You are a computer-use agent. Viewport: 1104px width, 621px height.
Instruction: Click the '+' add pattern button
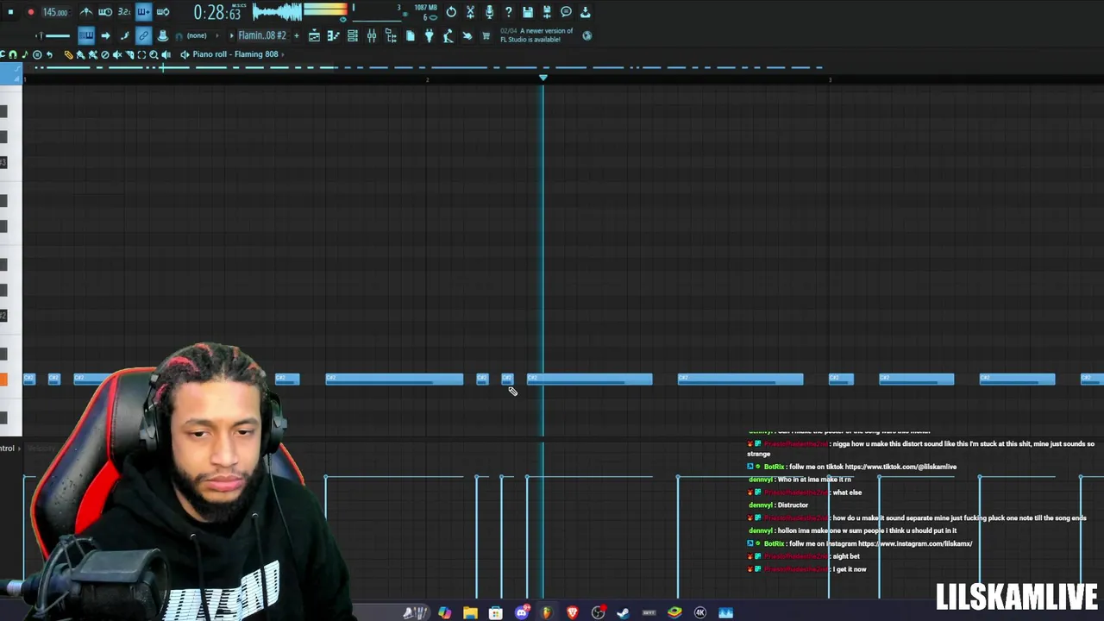coord(296,35)
